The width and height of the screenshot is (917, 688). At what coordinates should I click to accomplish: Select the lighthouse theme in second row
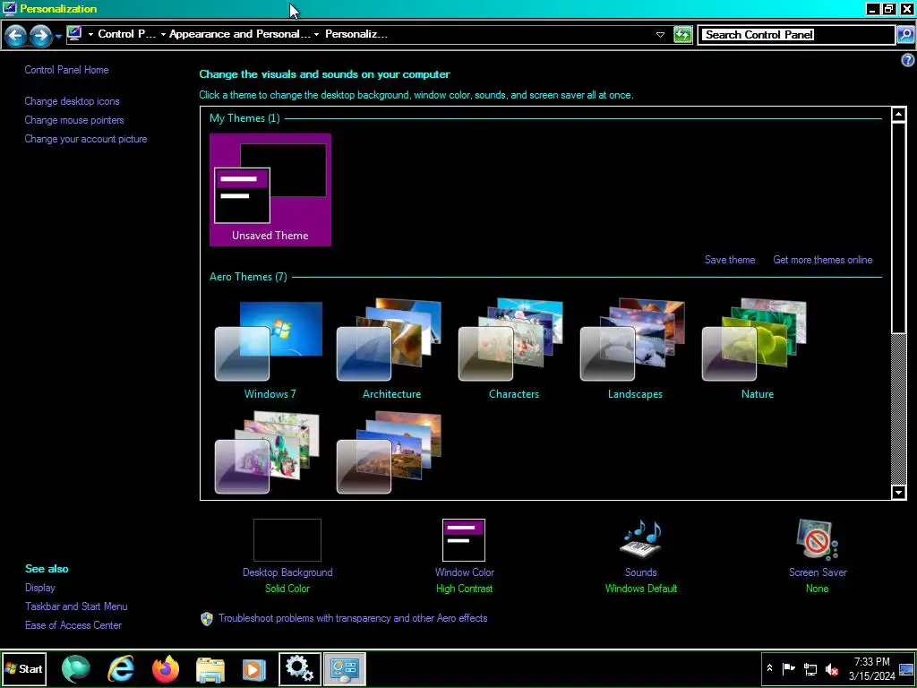point(389,453)
